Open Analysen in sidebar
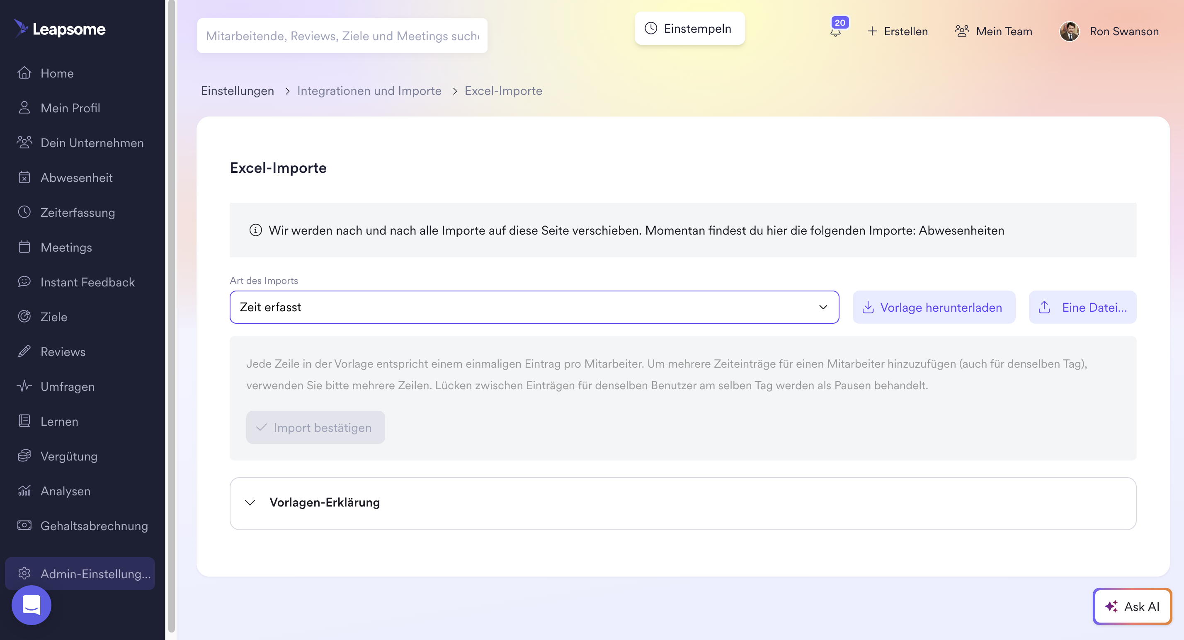Viewport: 1184px width, 640px height. (x=80, y=491)
